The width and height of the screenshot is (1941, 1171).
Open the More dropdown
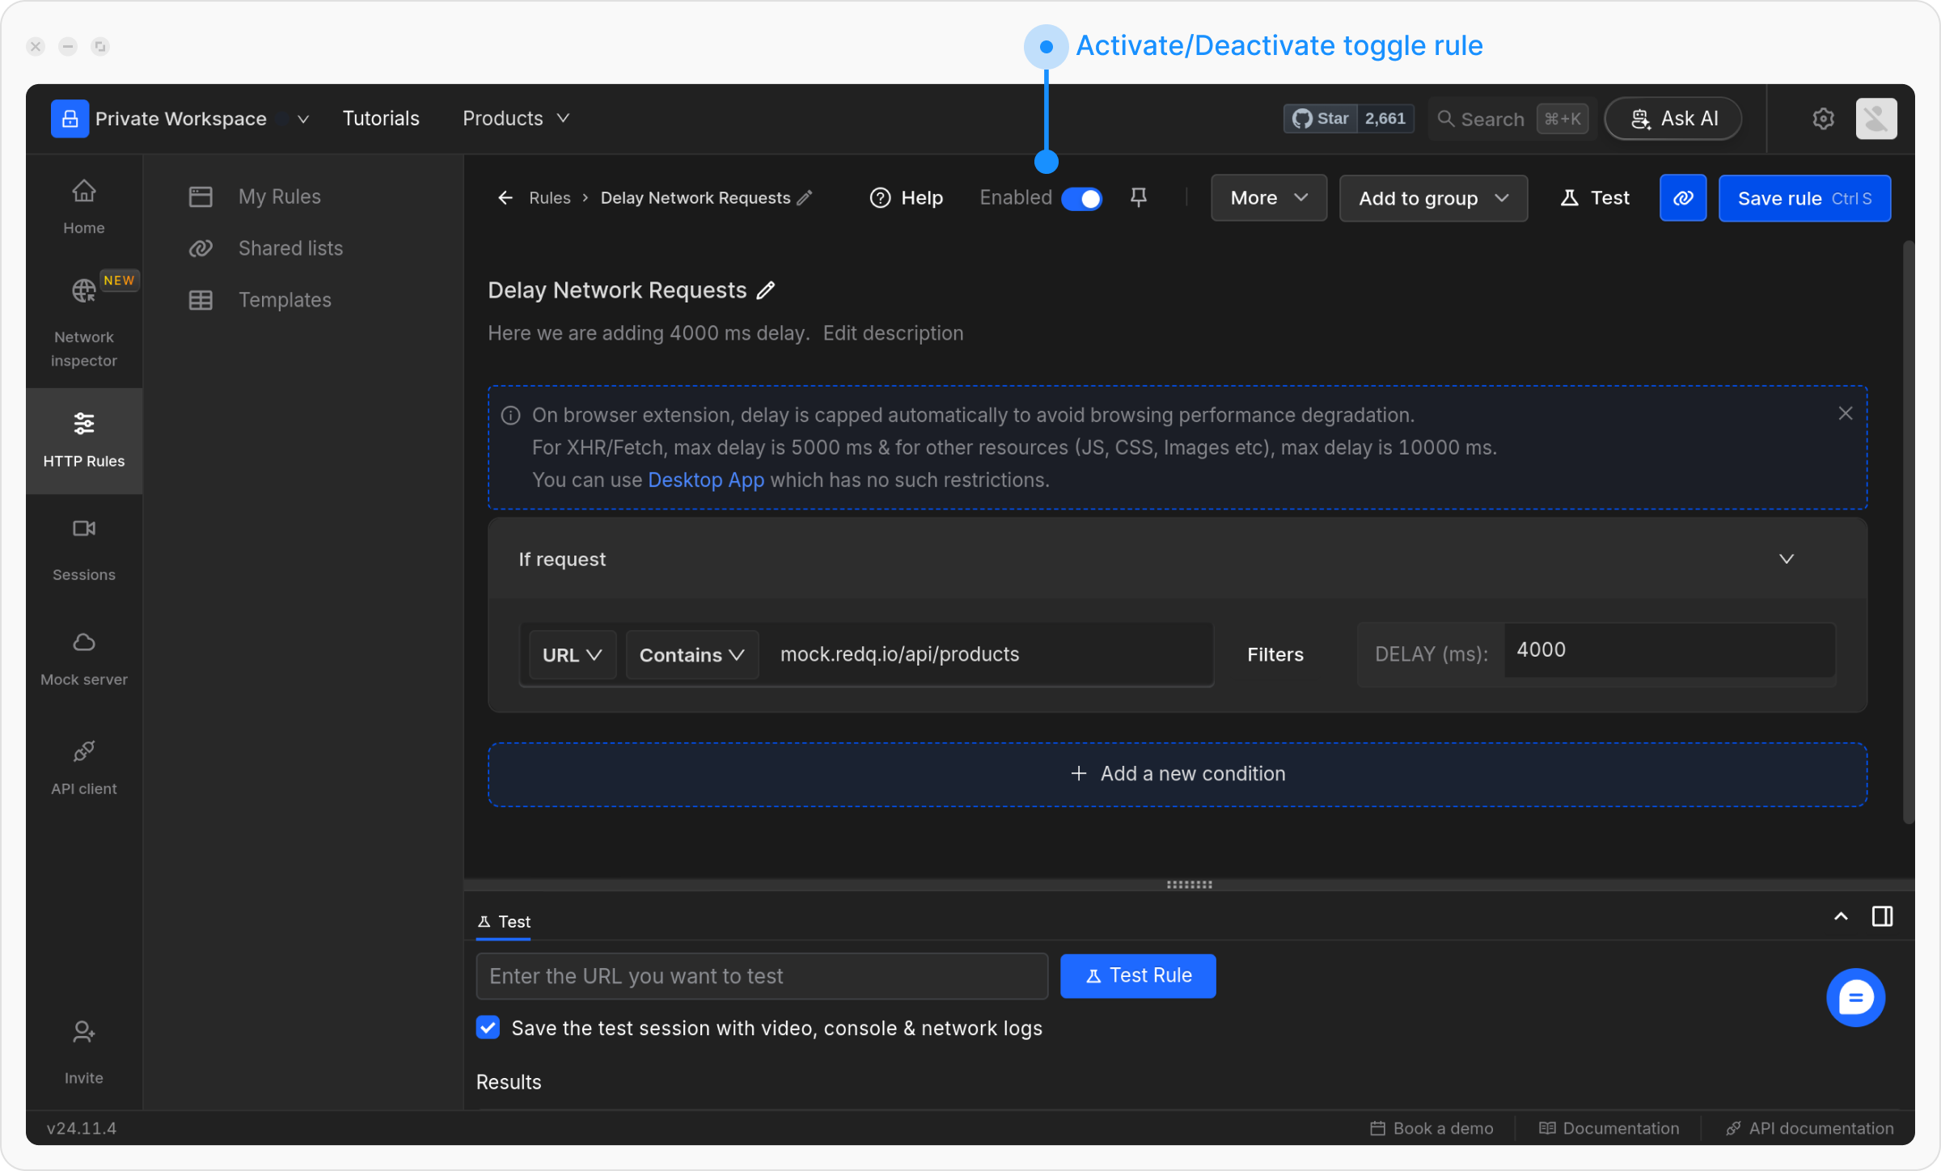coord(1268,198)
